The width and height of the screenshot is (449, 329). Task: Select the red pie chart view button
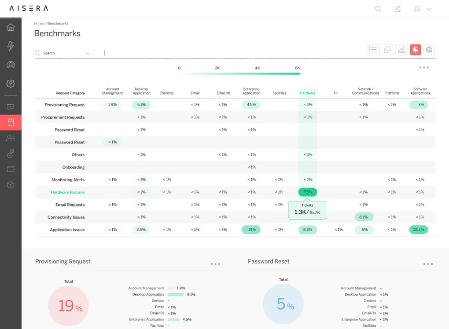[415, 50]
